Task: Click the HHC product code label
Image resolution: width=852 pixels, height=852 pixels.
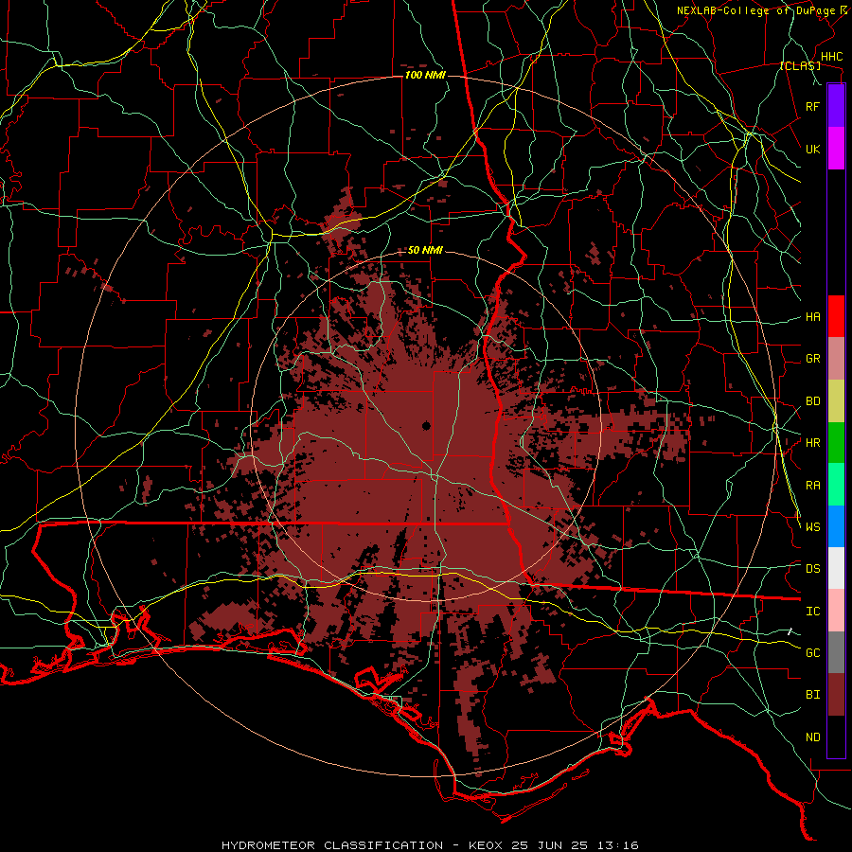Action: coord(831,57)
